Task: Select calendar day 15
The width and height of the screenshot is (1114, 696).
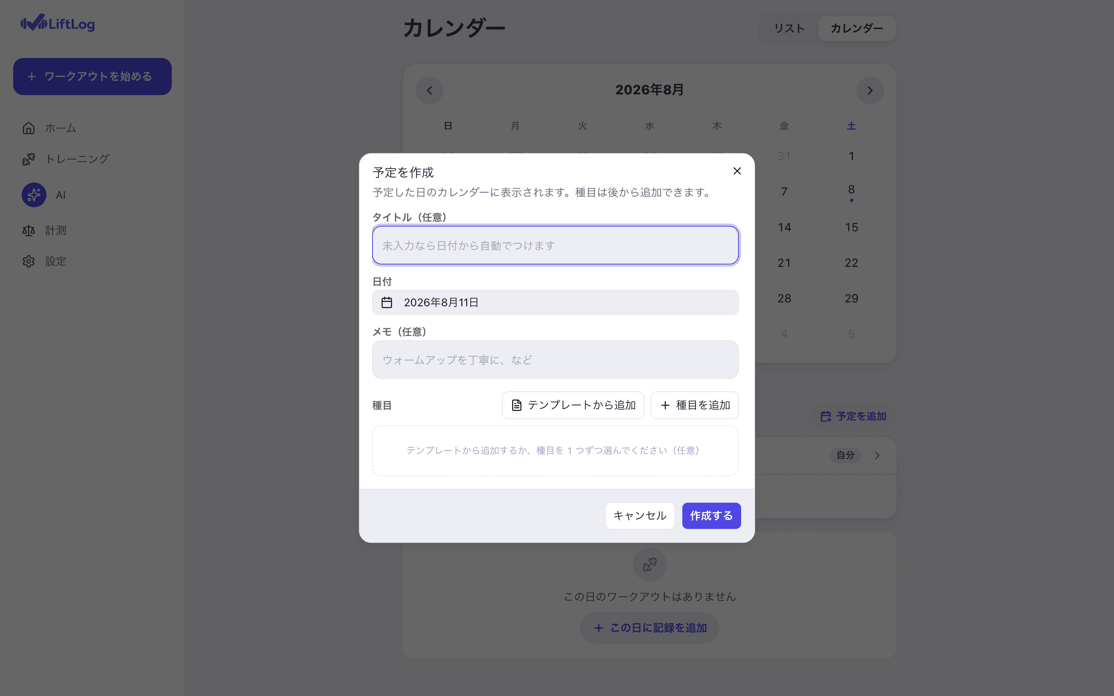Action: (x=851, y=227)
